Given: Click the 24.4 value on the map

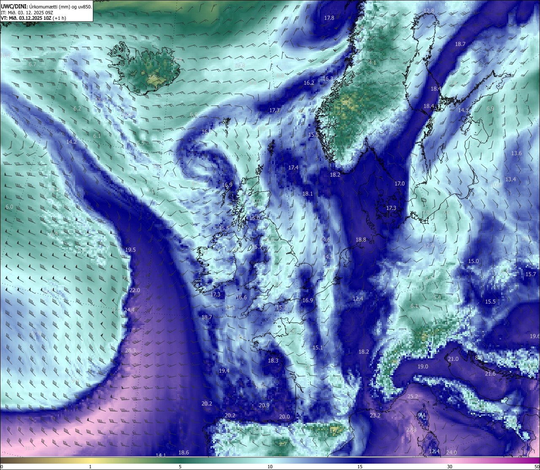Looking at the screenshot, I should [130, 310].
